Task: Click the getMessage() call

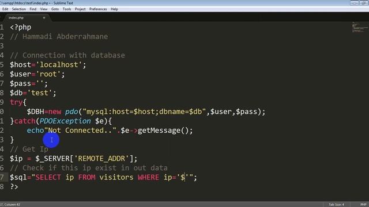Action: [x=165, y=131]
